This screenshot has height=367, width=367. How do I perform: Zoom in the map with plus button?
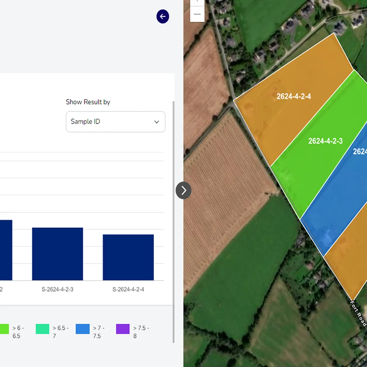tap(197, 2)
